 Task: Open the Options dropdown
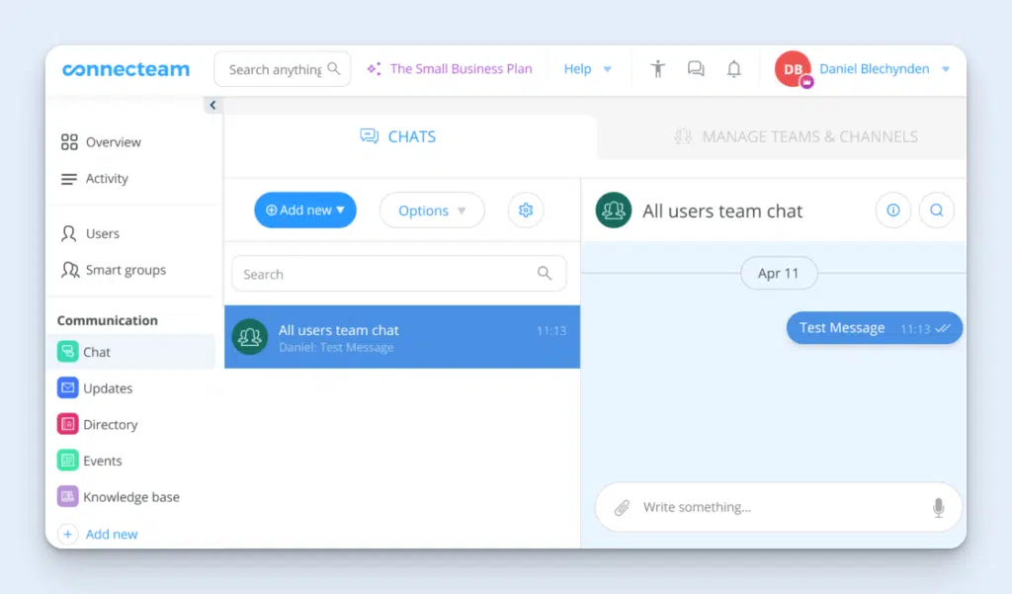(x=432, y=211)
